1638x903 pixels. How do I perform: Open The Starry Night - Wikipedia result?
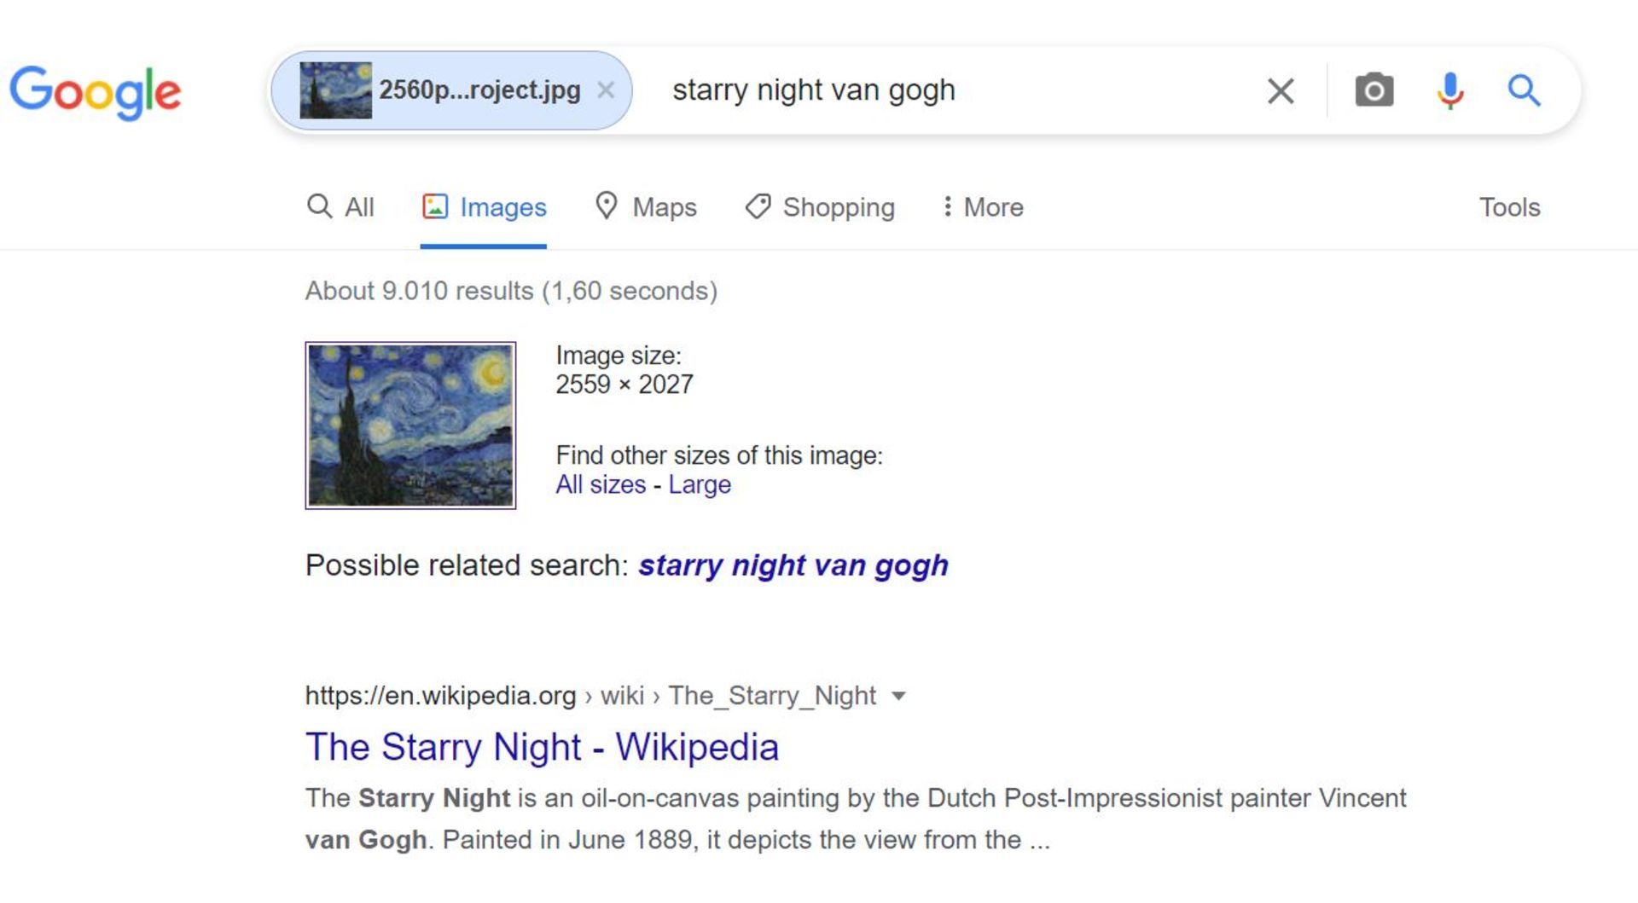542,747
